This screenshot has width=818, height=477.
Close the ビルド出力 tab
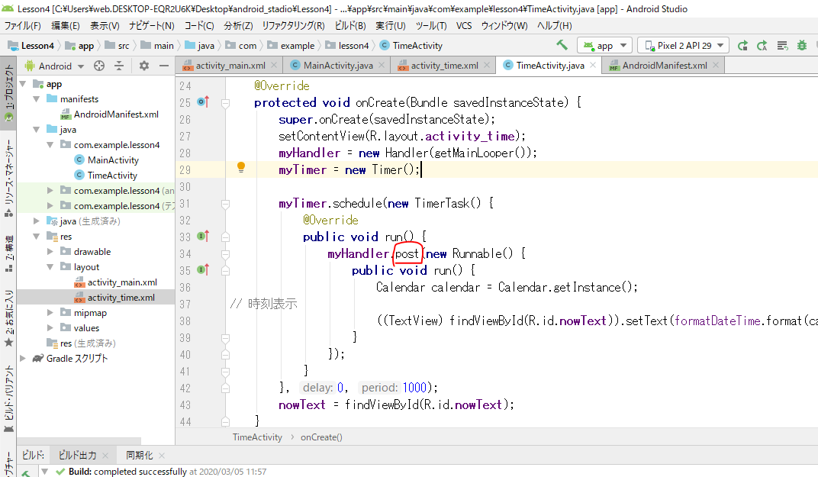click(x=105, y=456)
